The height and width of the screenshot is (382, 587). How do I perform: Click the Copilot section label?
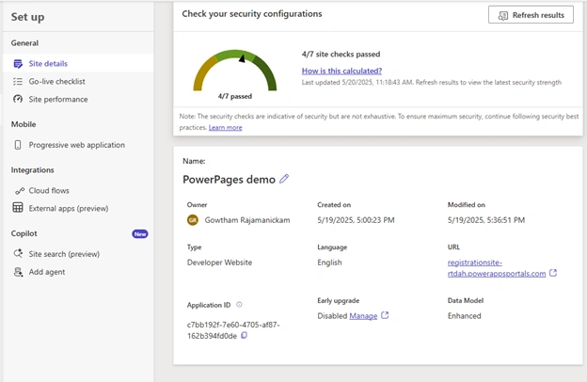click(x=24, y=233)
